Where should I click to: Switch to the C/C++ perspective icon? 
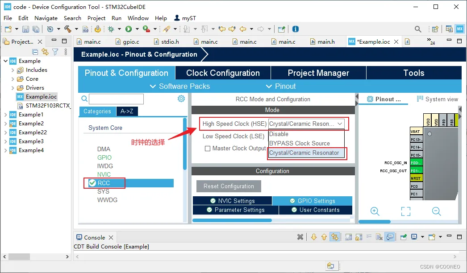449,29
